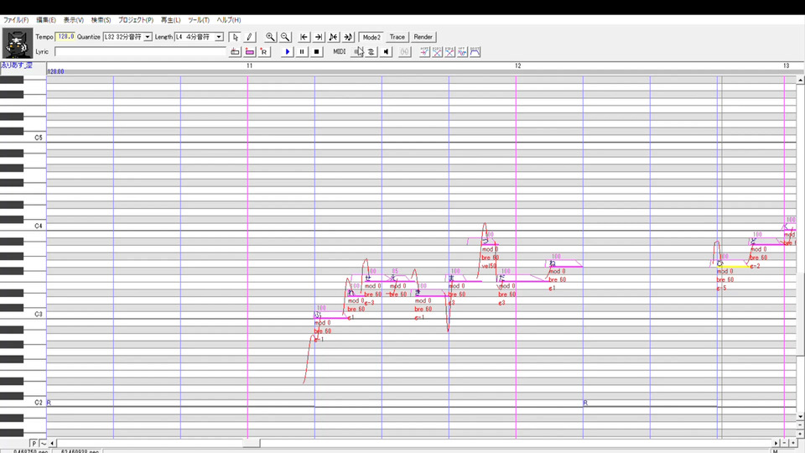The image size is (805, 453).
Task: Pause playback
Action: pos(302,52)
